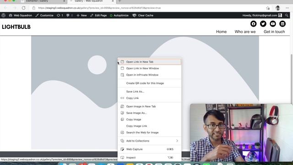The height and width of the screenshot is (165, 293).
Task: Choose Create QR code for this image
Action: pos(150,83)
